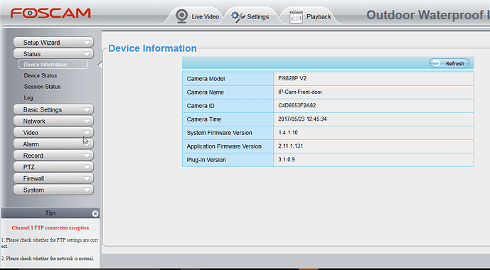Open the PTZ section

(53, 167)
